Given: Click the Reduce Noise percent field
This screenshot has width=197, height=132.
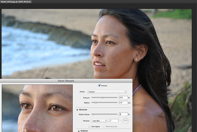Looking at the screenshot, I should pos(123,114).
